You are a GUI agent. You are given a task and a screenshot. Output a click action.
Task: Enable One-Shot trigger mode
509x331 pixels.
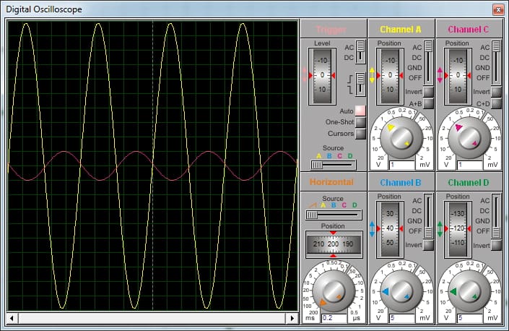click(360, 122)
